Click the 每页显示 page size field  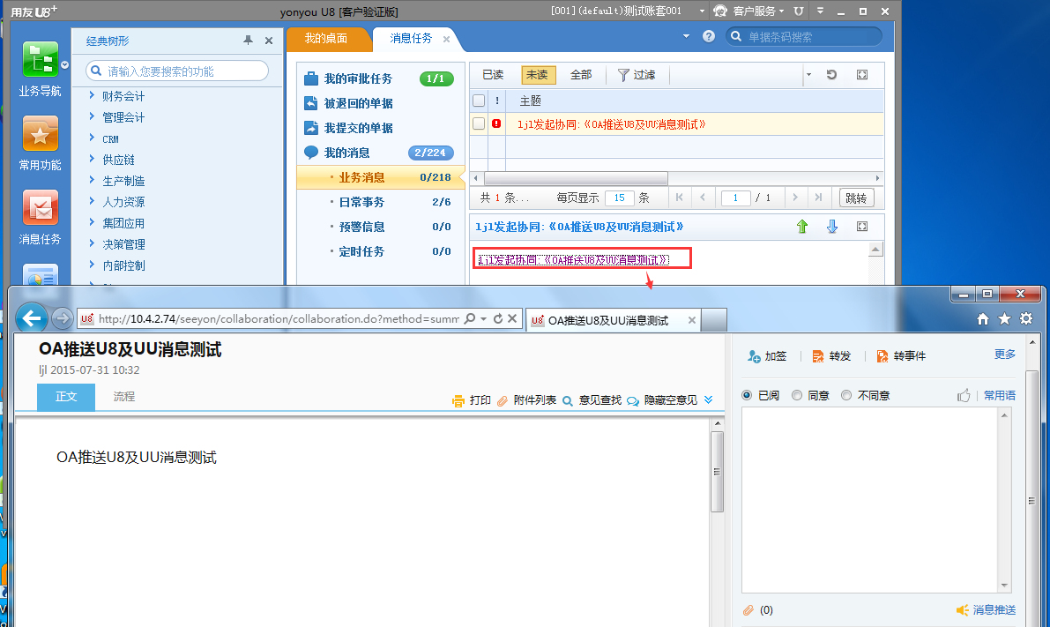[620, 198]
